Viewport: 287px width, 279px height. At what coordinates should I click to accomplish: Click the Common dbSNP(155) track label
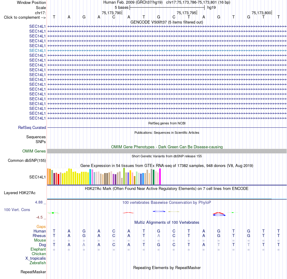[27, 160]
